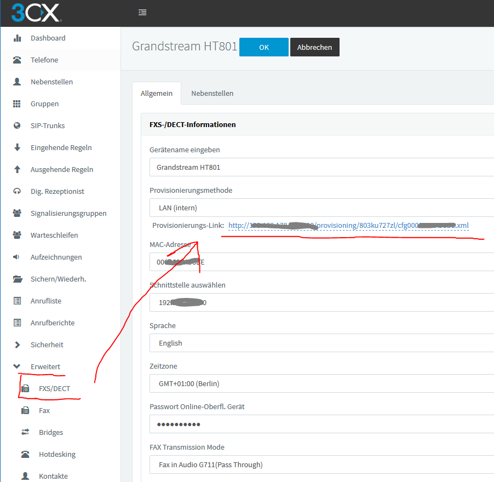Open the FAX Transmission Mode dropdown

321,464
